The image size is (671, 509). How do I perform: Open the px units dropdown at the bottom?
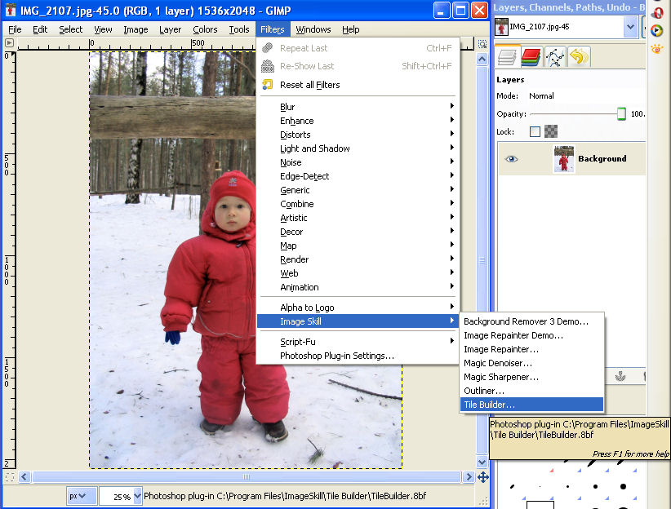(x=82, y=495)
